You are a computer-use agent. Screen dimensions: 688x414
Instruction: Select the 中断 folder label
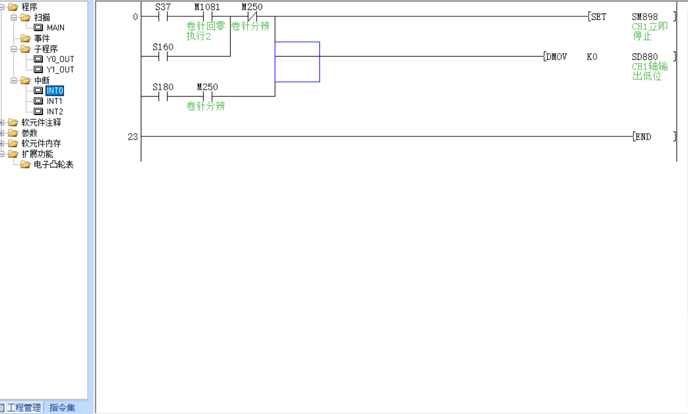[42, 80]
